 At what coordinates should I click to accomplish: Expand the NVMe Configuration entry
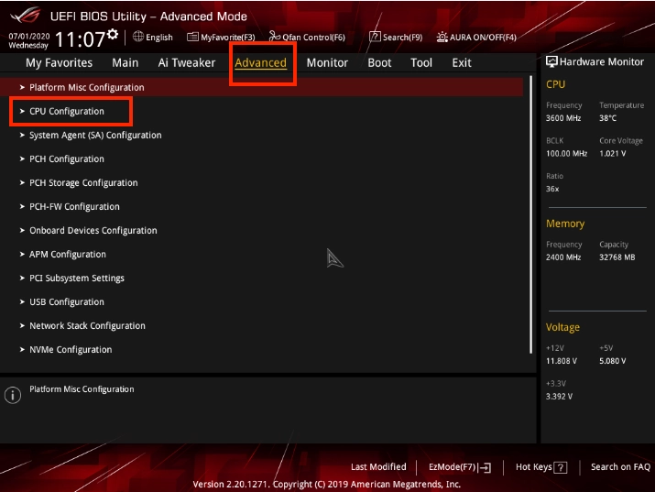[x=71, y=350]
